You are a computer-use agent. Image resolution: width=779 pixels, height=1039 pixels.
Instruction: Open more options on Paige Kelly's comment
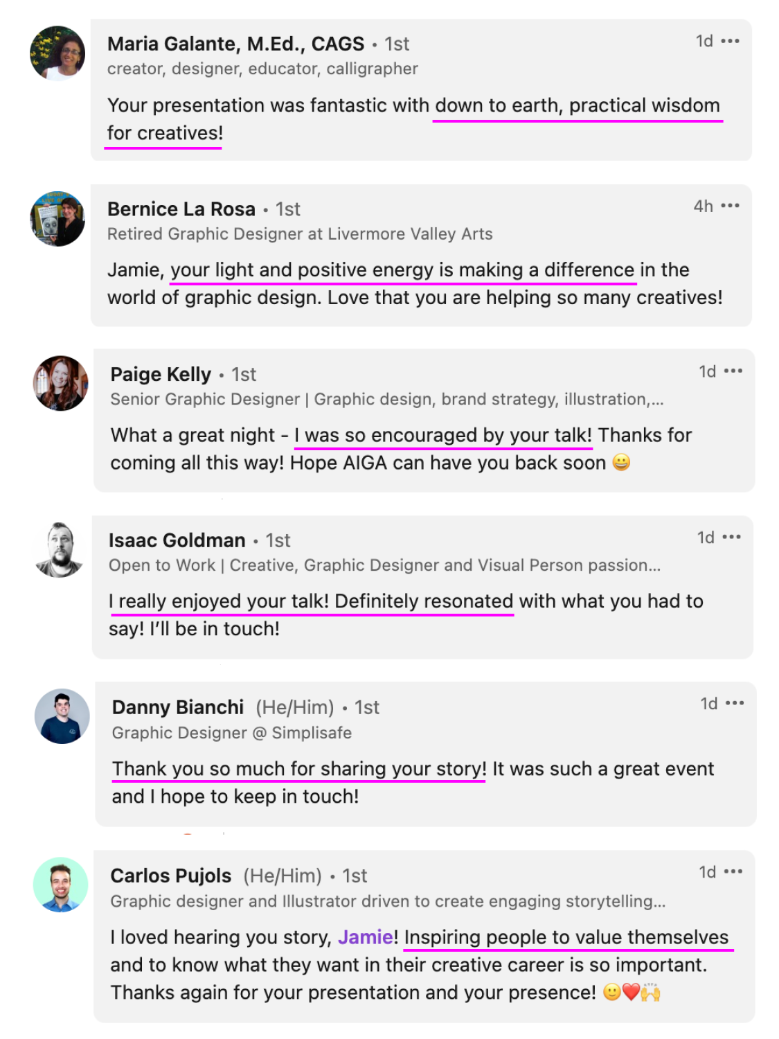pos(733,371)
